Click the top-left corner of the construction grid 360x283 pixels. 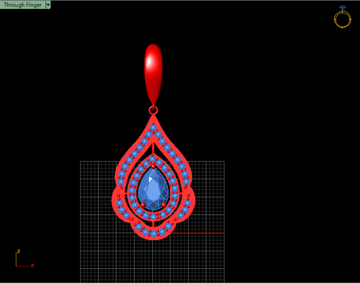pos(80,161)
